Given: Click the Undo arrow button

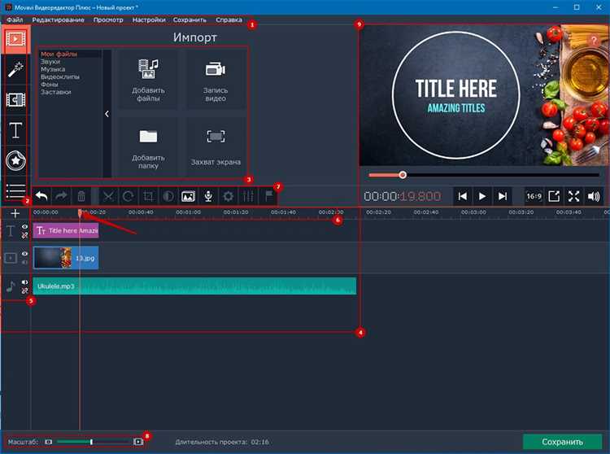Looking at the screenshot, I should (x=40, y=196).
